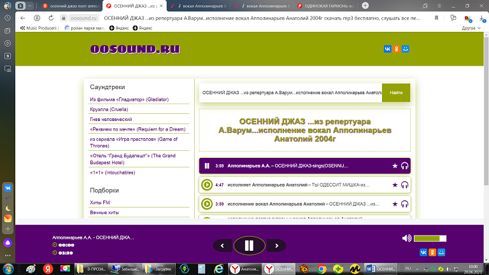489x275 pixels.
Task: Switch to second вокал Апполинарьев tab
Action: click(262, 6)
